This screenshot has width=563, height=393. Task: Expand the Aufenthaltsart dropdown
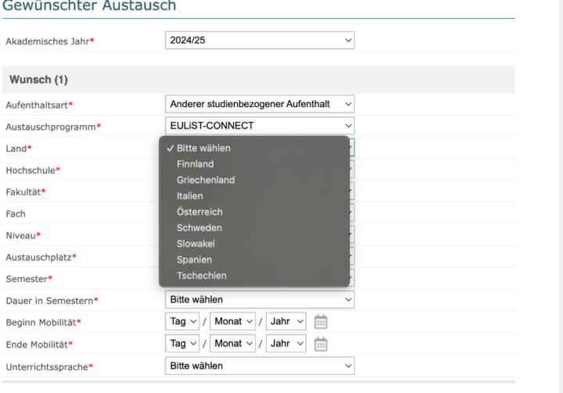[x=260, y=105]
